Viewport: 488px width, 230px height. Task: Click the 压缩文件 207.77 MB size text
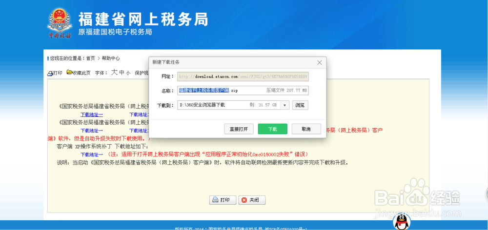(286, 91)
